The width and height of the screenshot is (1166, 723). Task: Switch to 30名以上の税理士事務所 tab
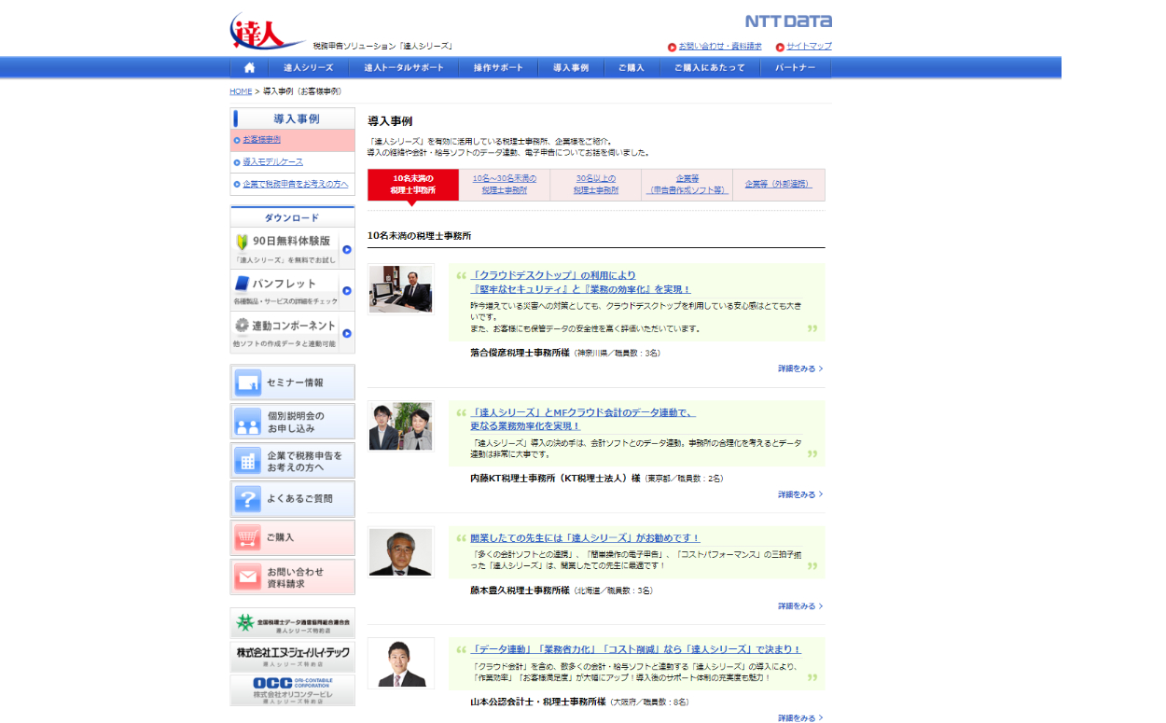click(596, 184)
